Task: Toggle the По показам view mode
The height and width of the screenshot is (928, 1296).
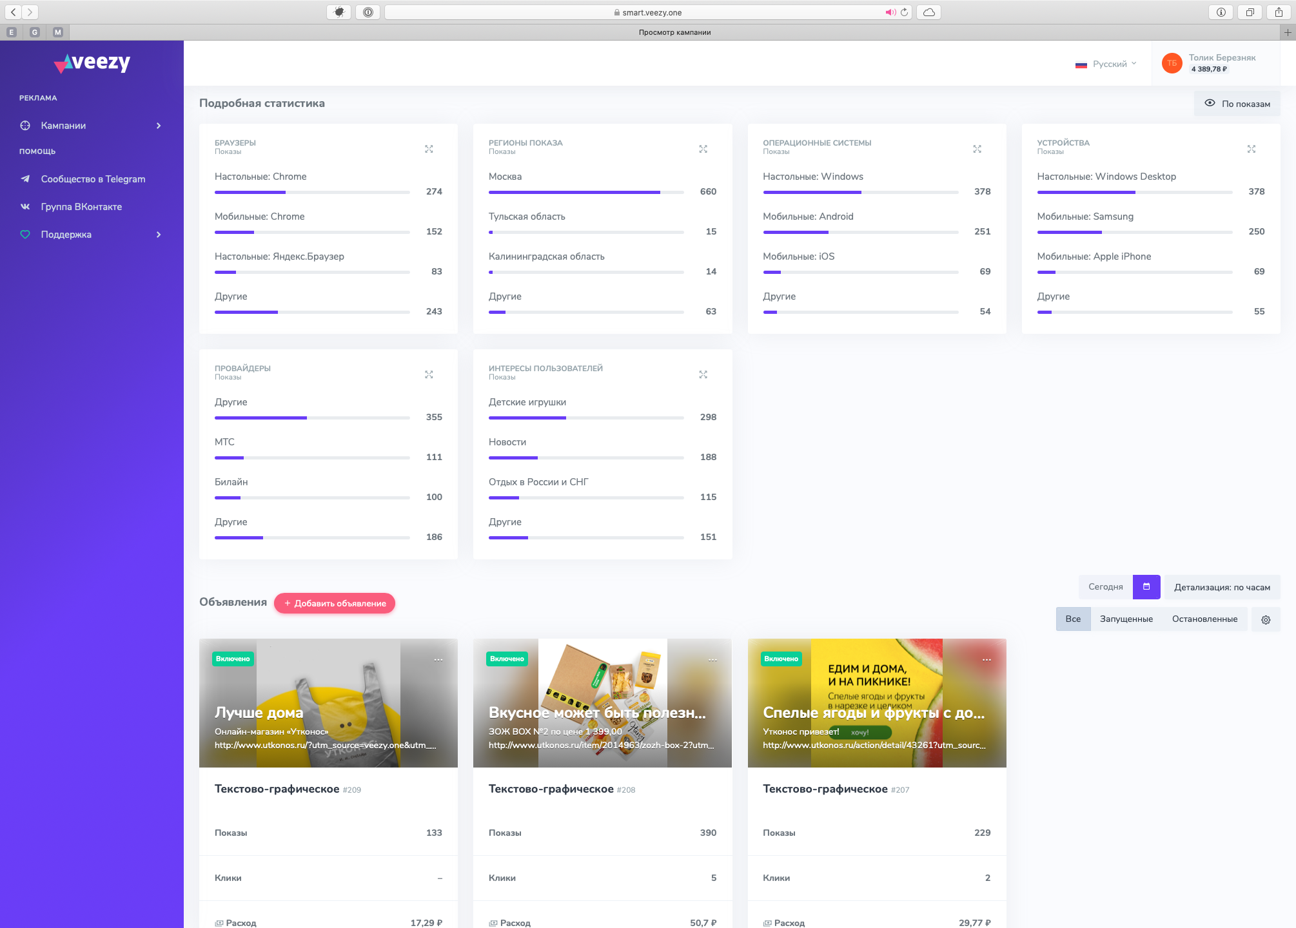Action: click(1237, 104)
